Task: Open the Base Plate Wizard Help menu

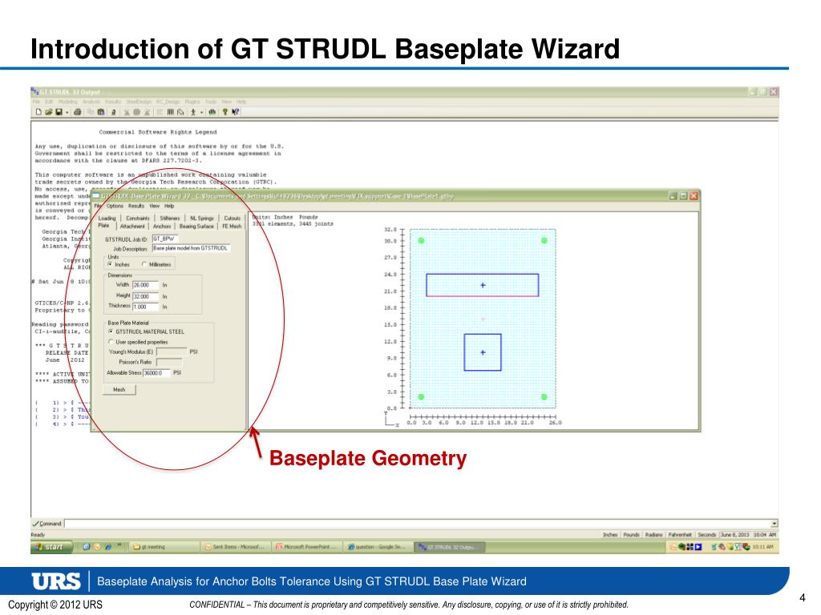Action: 169,206
